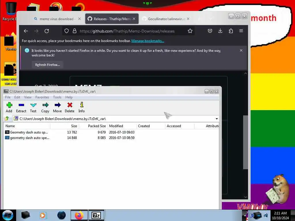Open the 7-Zip Edit menu
Screen dimensions: 295x221
coord(17,97)
